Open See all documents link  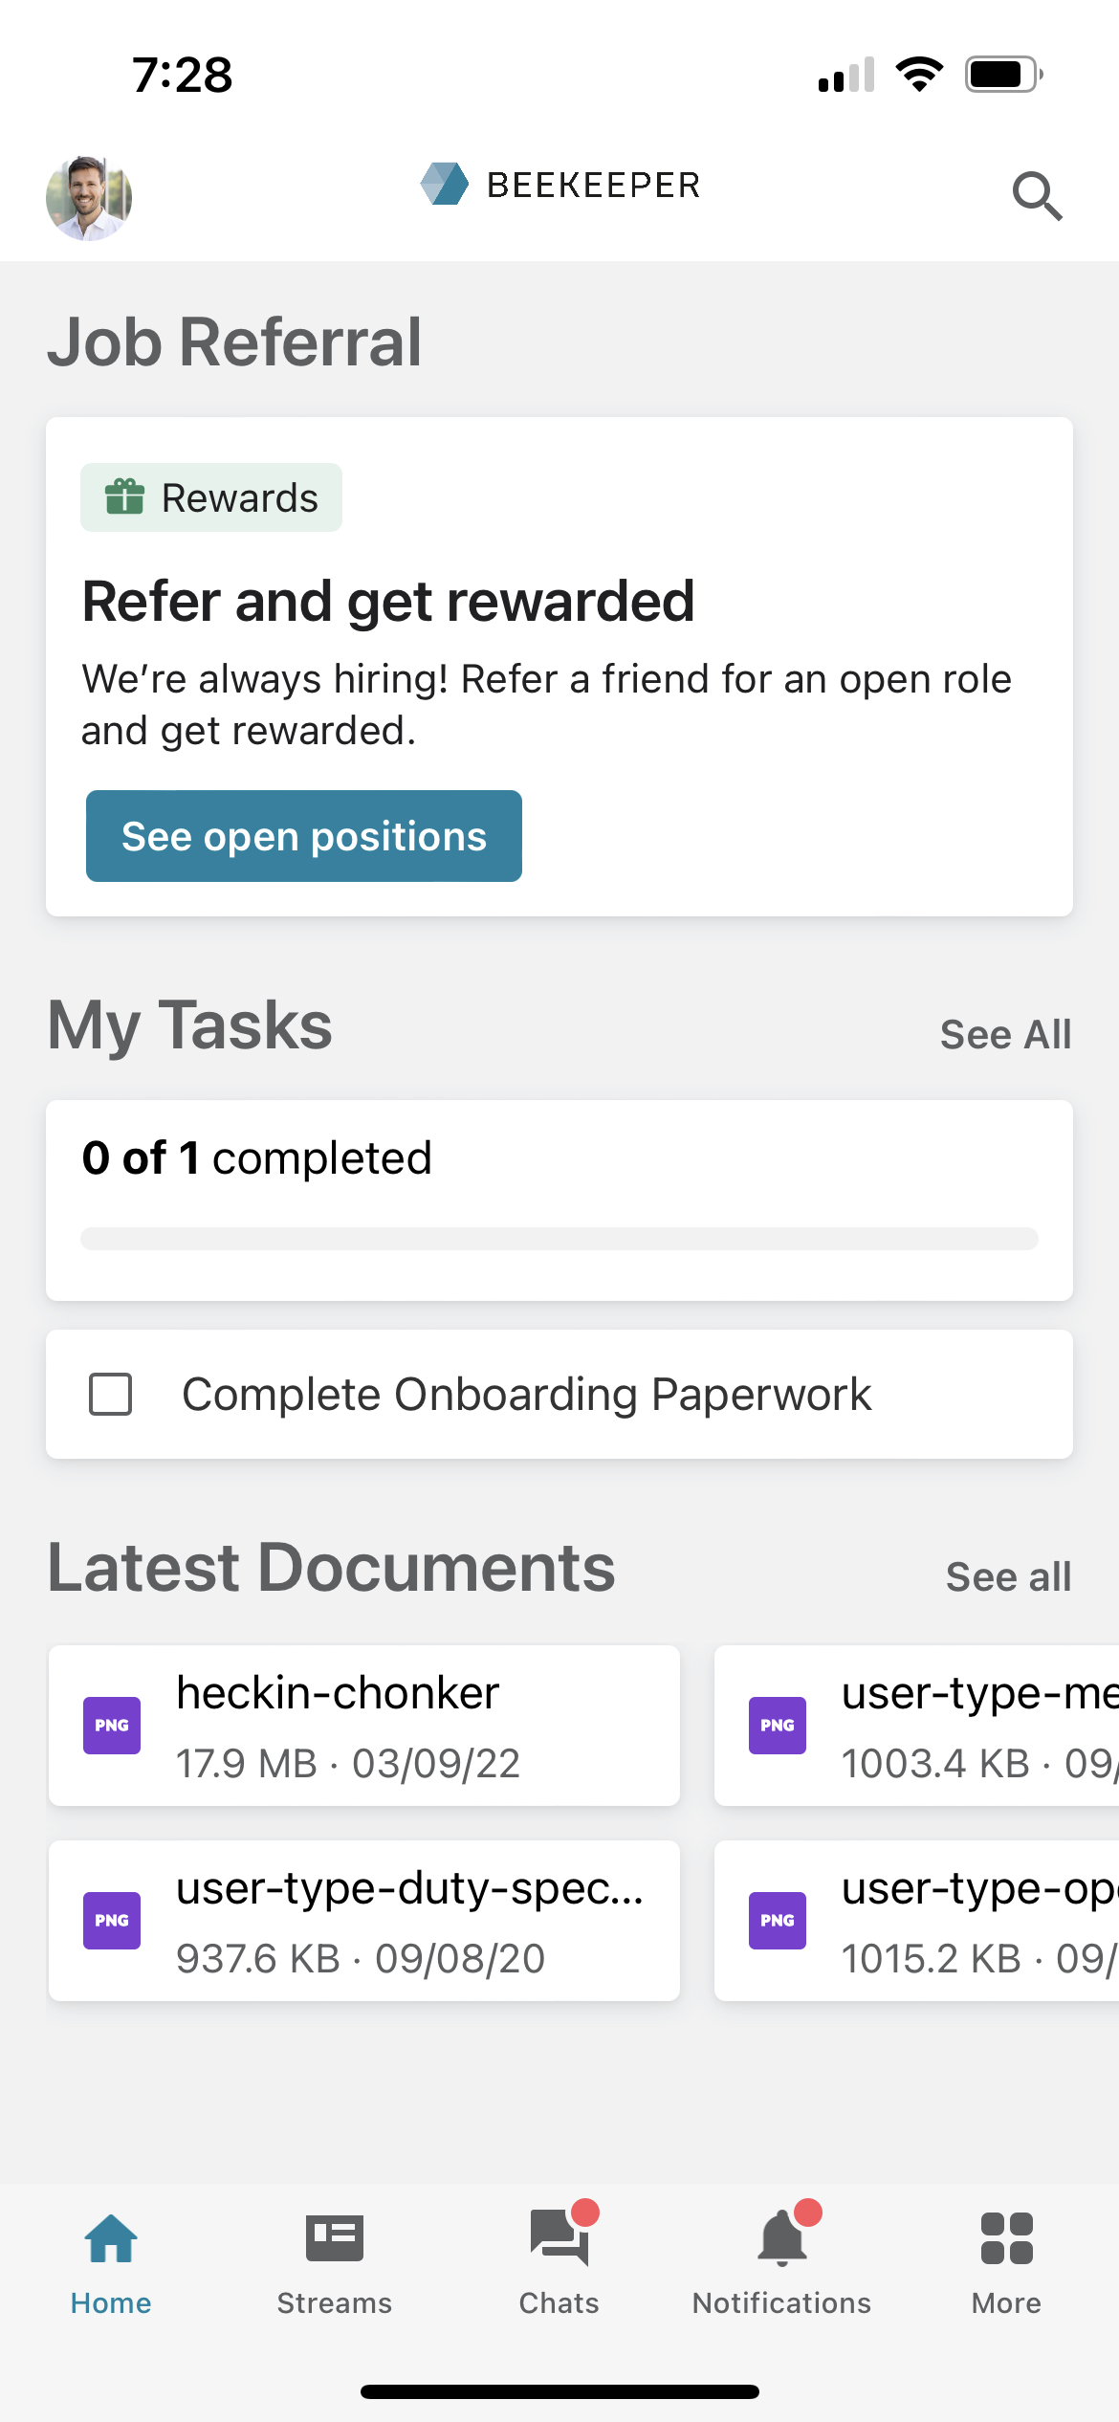click(1008, 1577)
